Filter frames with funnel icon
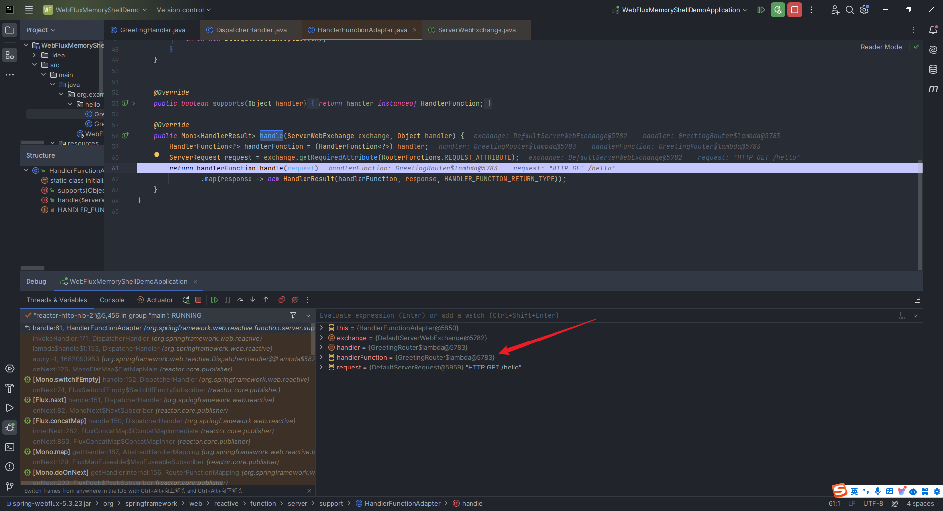The height and width of the screenshot is (511, 943). click(x=293, y=315)
